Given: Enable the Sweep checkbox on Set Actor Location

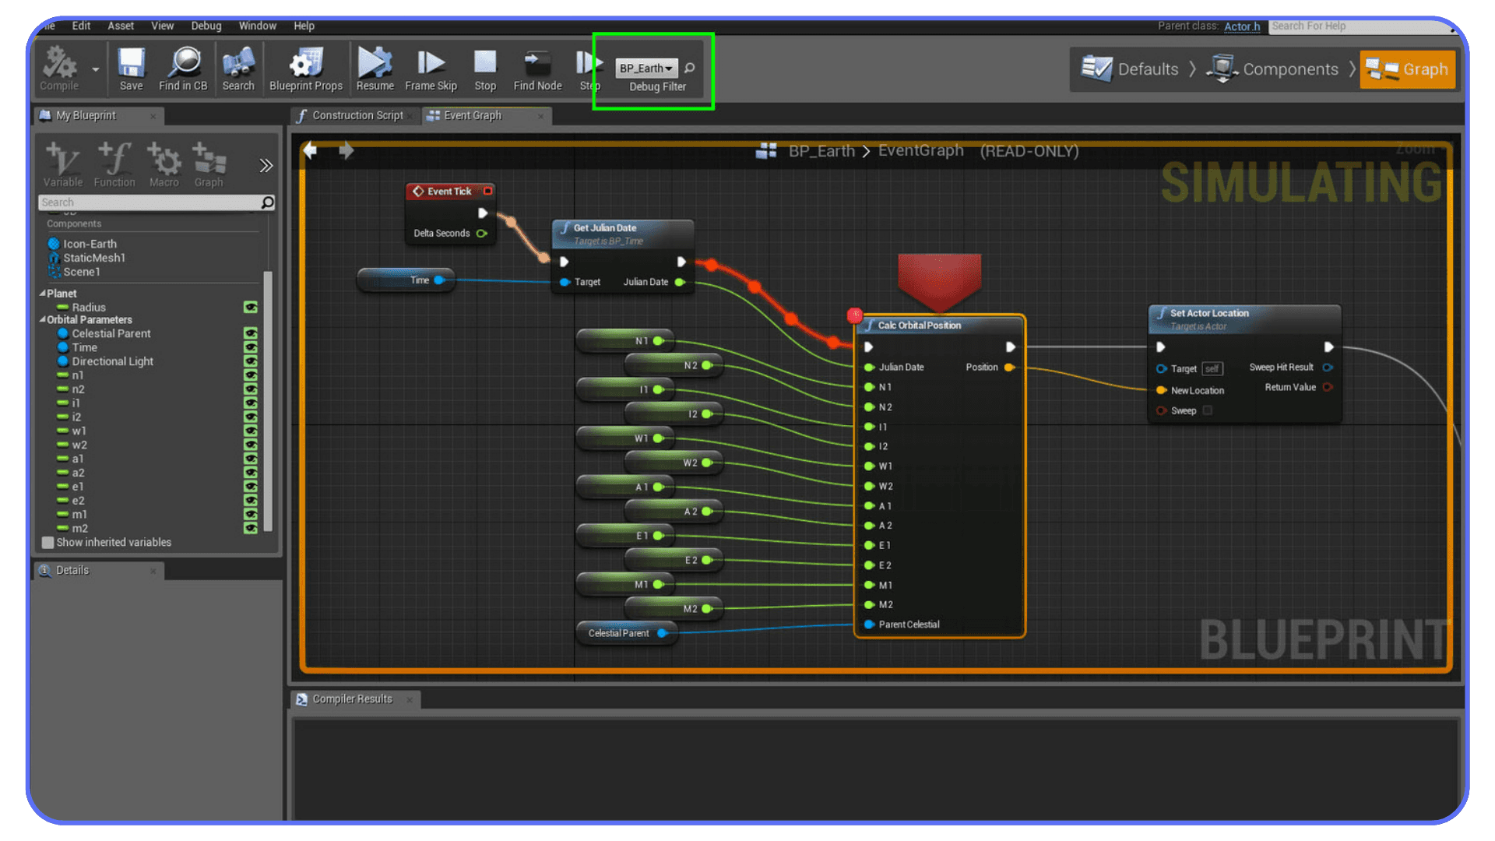Looking at the screenshot, I should 1208,410.
